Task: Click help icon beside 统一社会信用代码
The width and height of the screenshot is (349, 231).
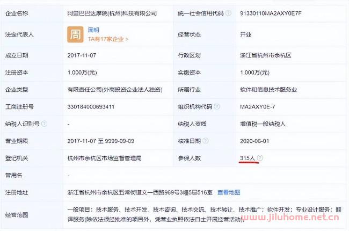Action: pyautogui.click(x=229, y=13)
